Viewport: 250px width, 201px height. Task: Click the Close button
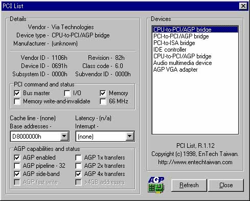226,185
